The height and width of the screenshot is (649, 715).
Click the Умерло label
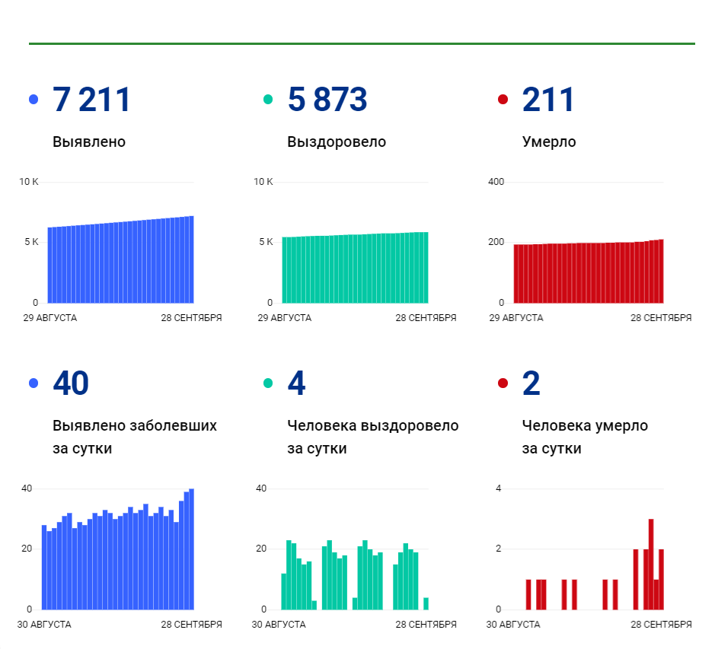point(549,142)
